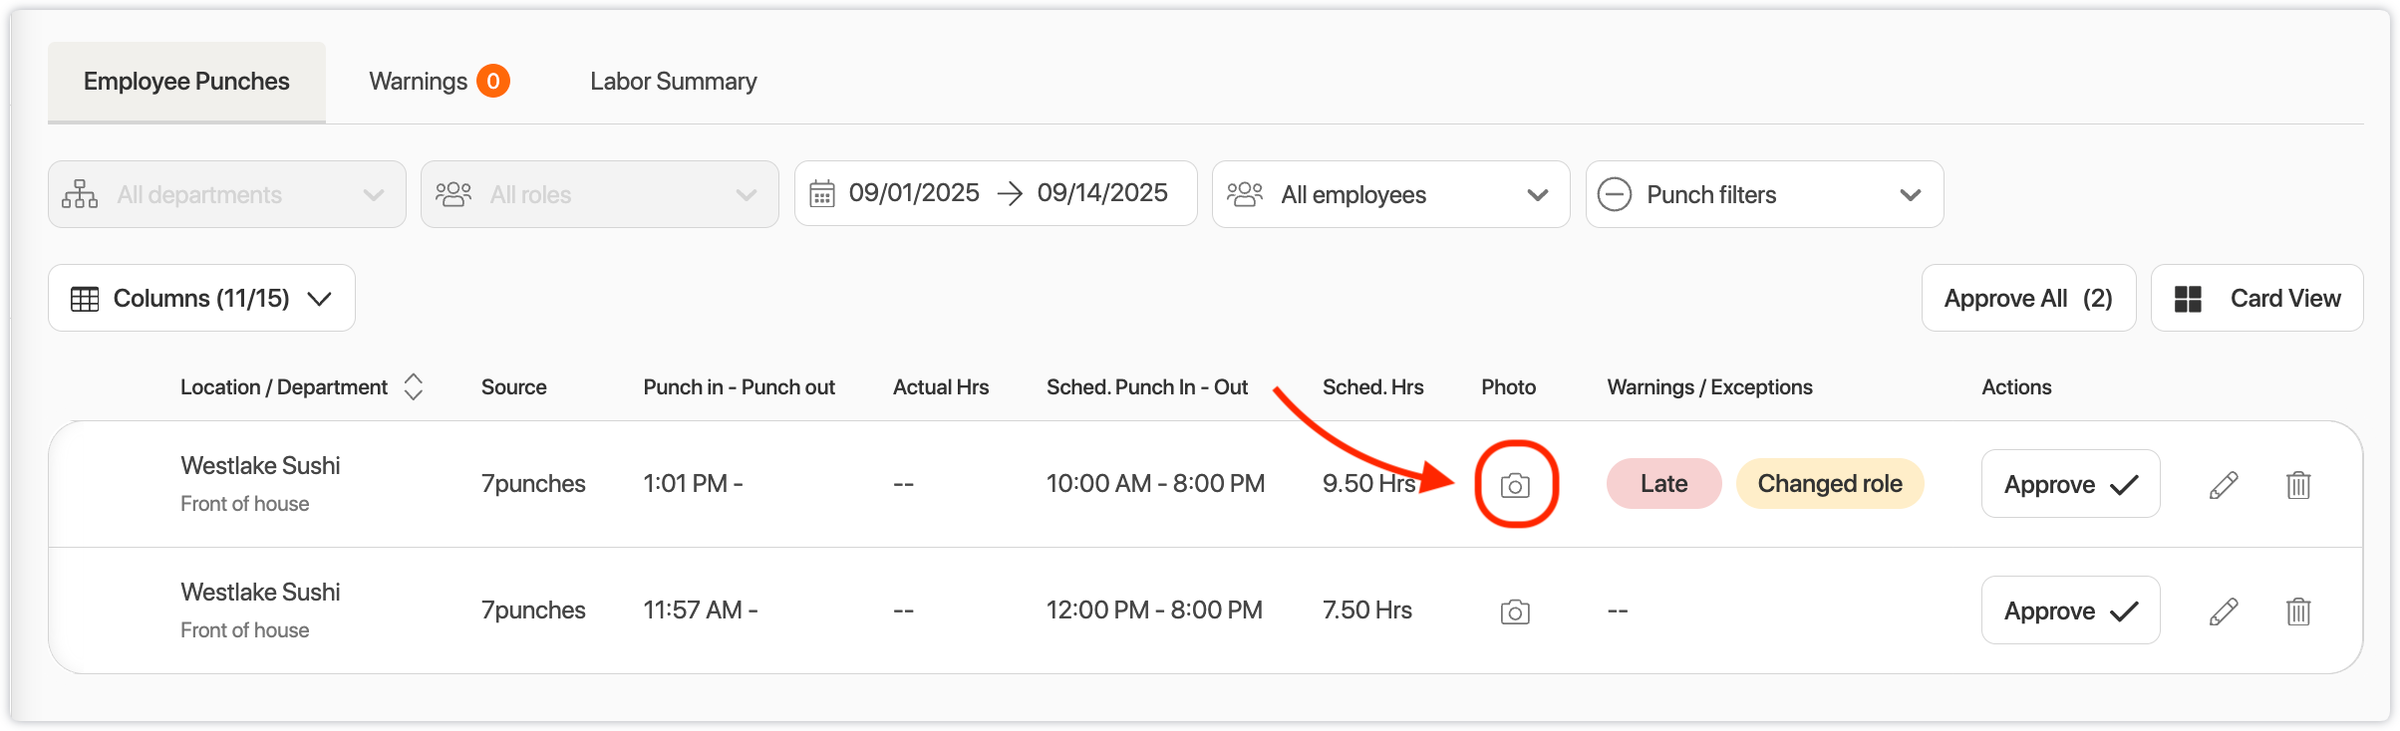Screen dimensions: 2400x731
Task: Expand the All departments dropdown
Action: coord(227,194)
